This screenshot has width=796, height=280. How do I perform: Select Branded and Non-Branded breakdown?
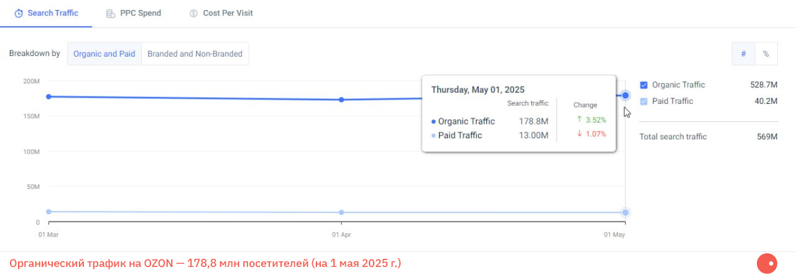[x=195, y=54]
